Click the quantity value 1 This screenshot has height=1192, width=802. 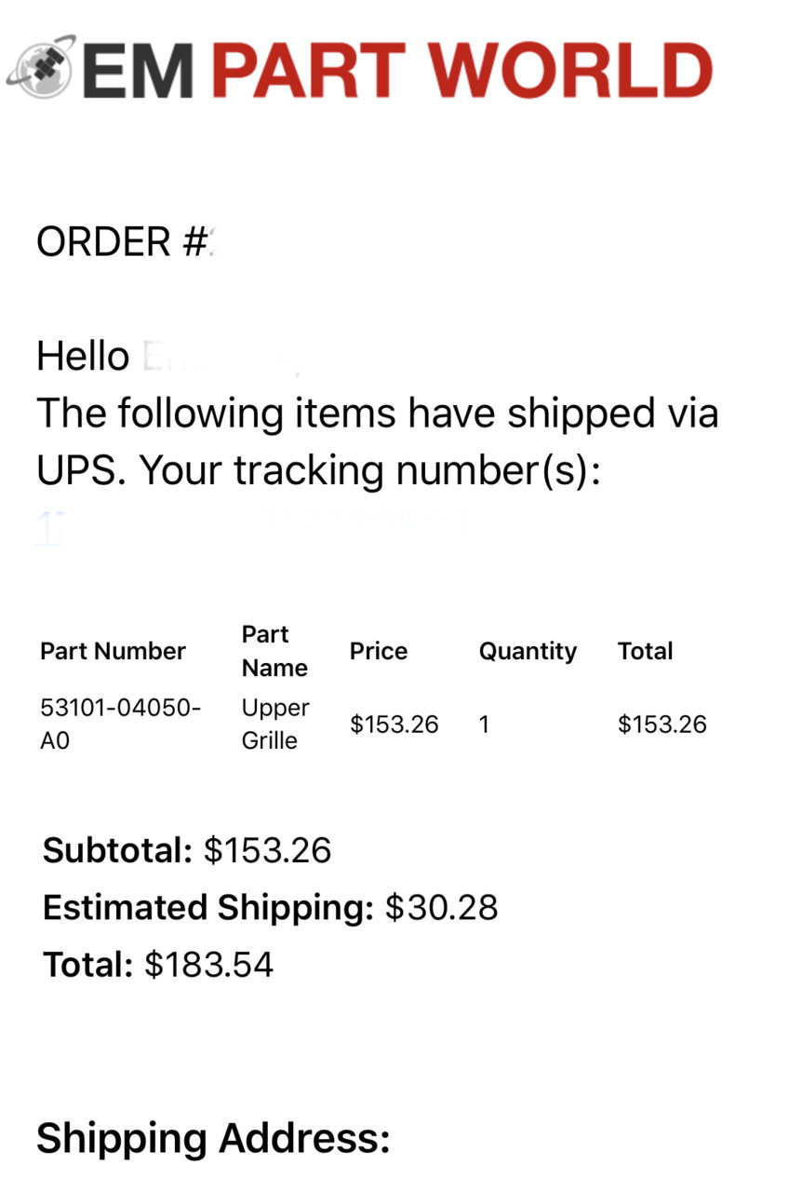point(484,725)
